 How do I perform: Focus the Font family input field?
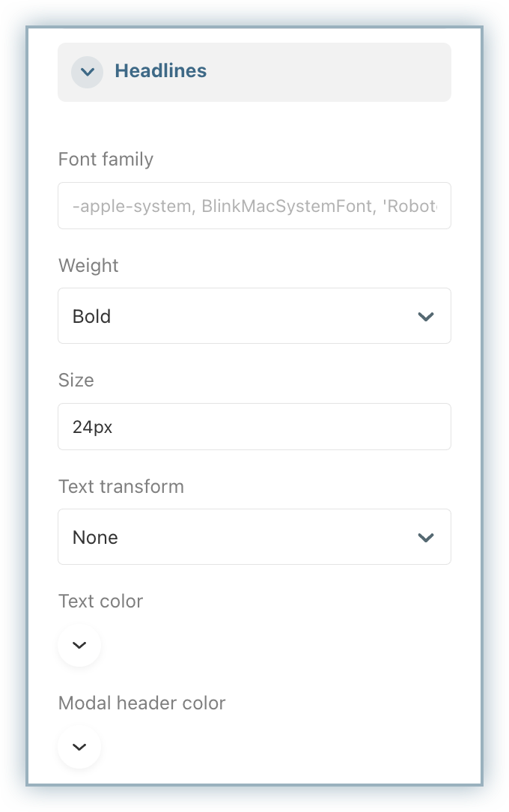[254, 205]
